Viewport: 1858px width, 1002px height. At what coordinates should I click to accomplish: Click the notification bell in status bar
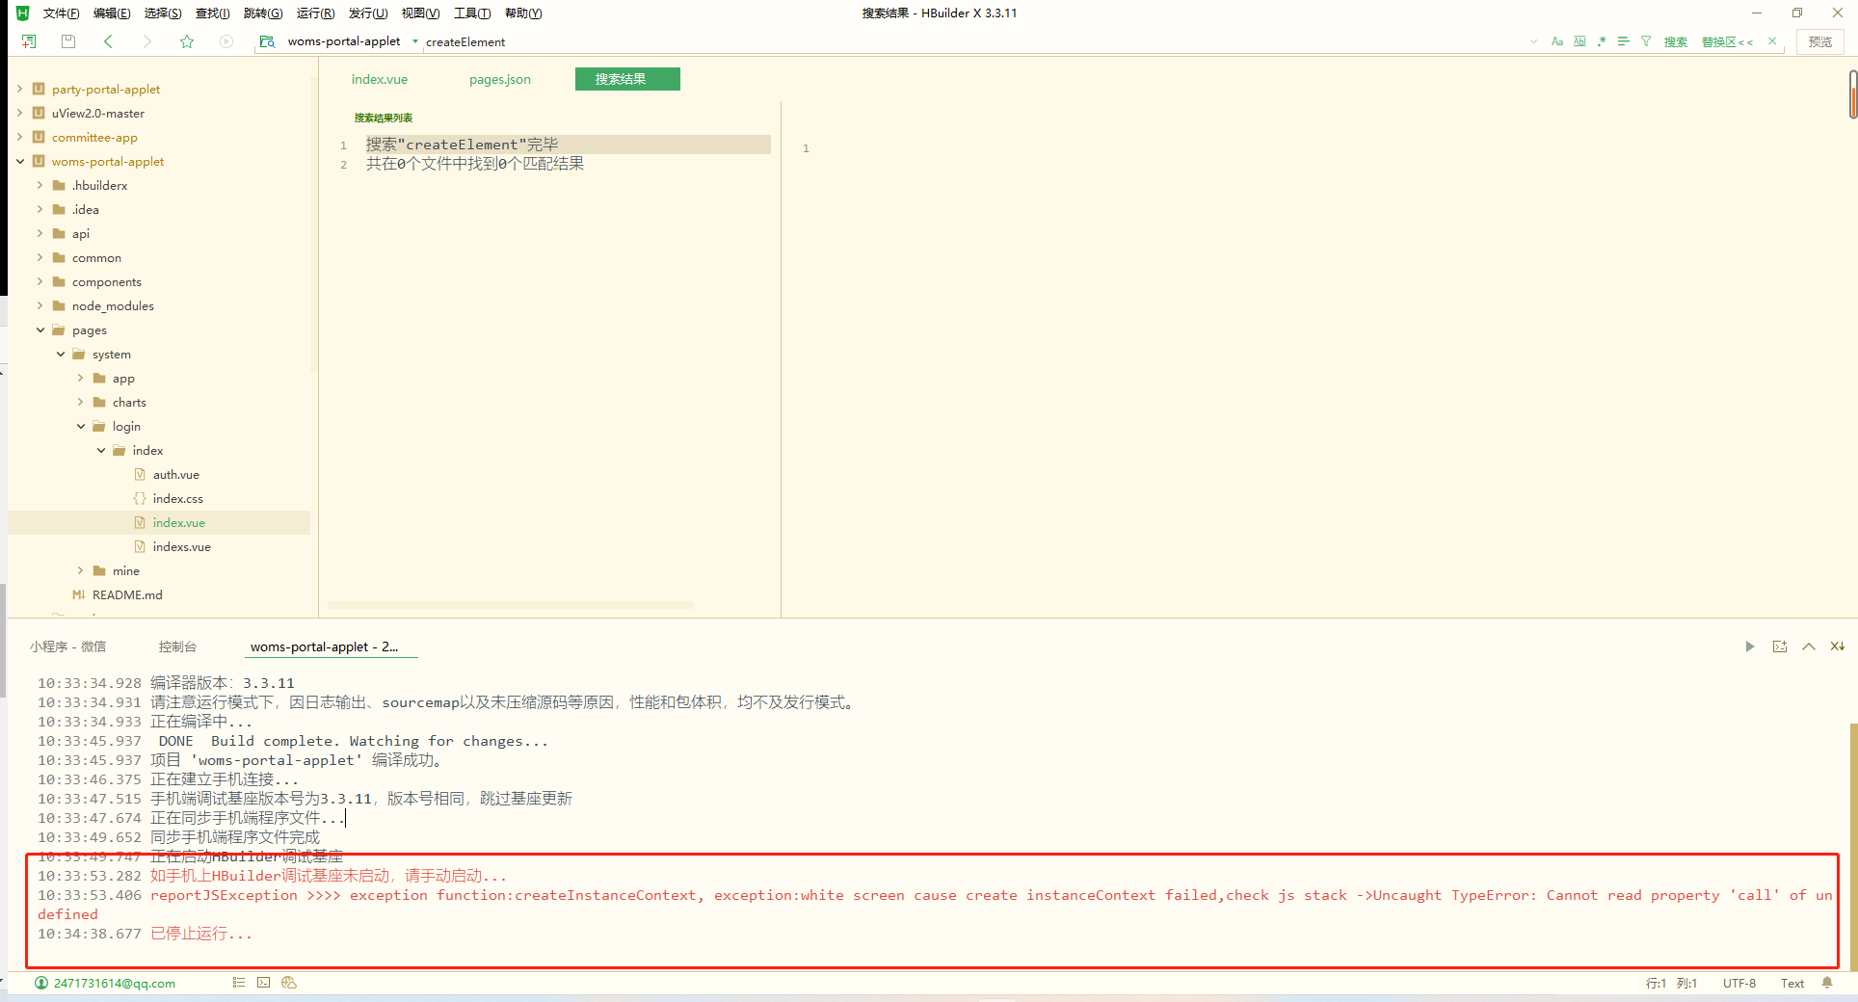[x=1827, y=983]
